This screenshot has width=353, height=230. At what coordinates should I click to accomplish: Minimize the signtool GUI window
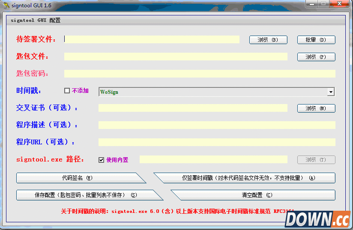tap(311, 4)
